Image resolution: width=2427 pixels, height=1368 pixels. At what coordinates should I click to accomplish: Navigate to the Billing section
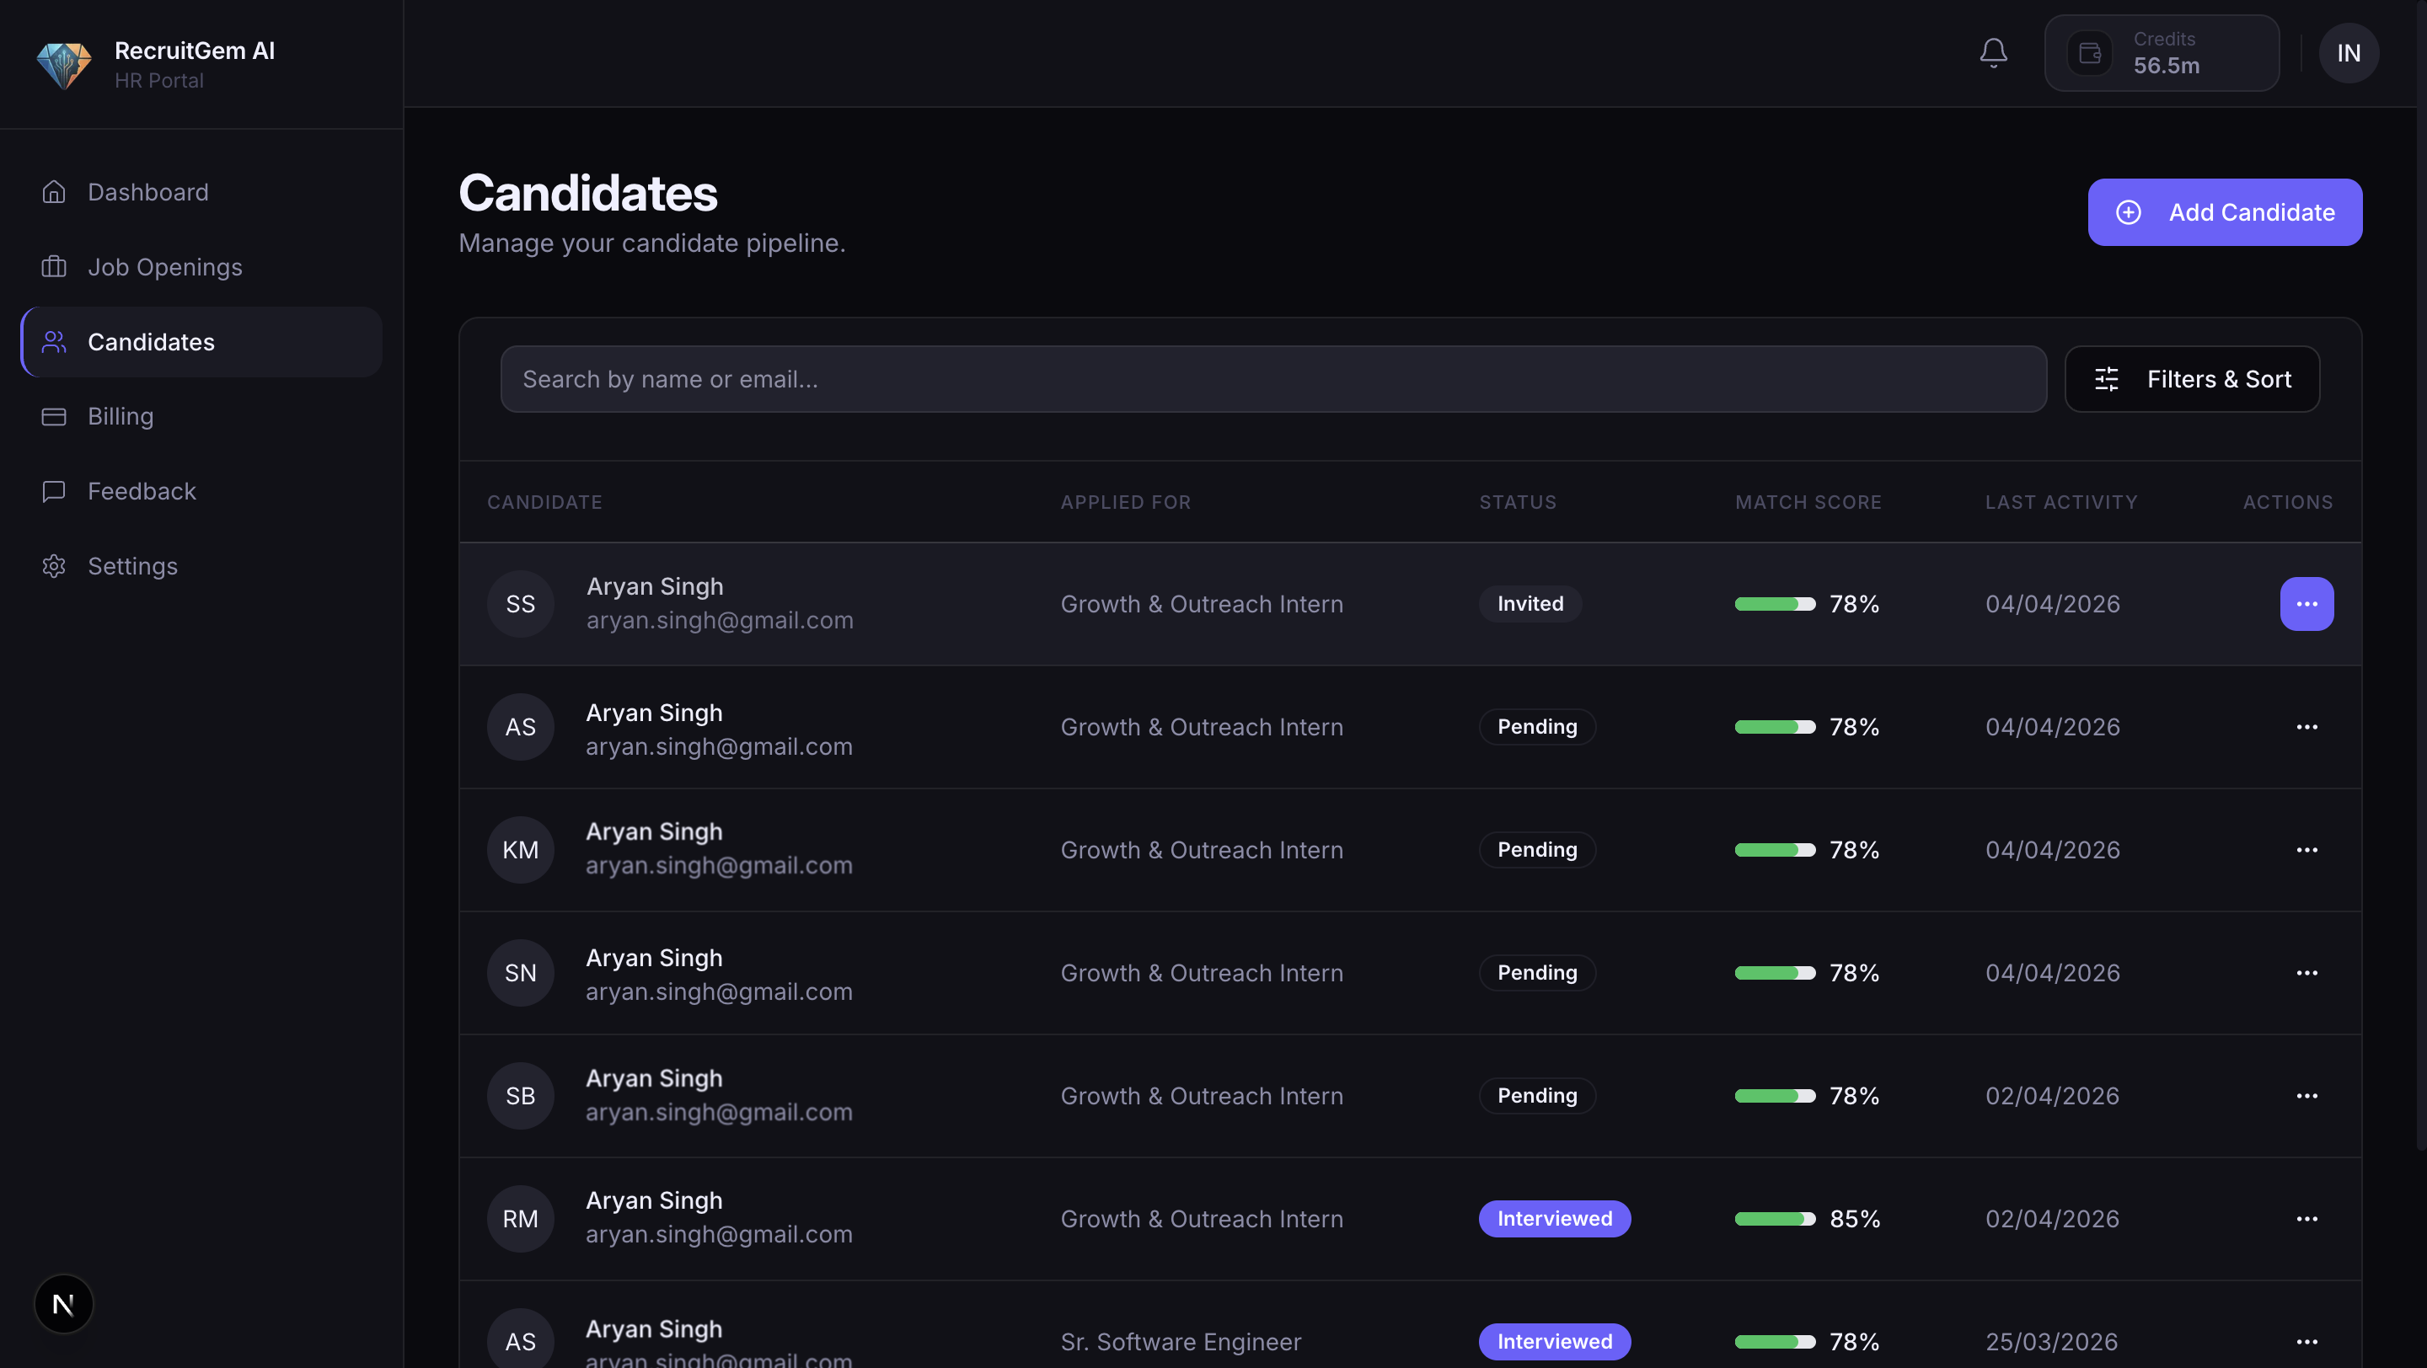point(121,416)
